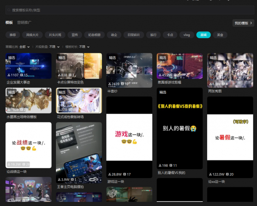Click the search magnifier icon

[x=9, y=10]
